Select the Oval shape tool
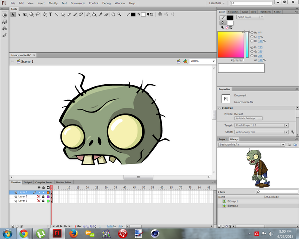Screen dimensions: 299x239 (63, 14)
